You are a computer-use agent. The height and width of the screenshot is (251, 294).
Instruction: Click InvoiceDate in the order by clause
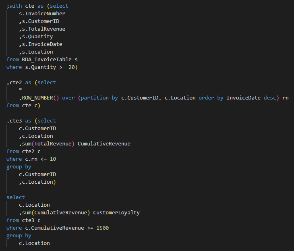pyautogui.click(x=243, y=98)
